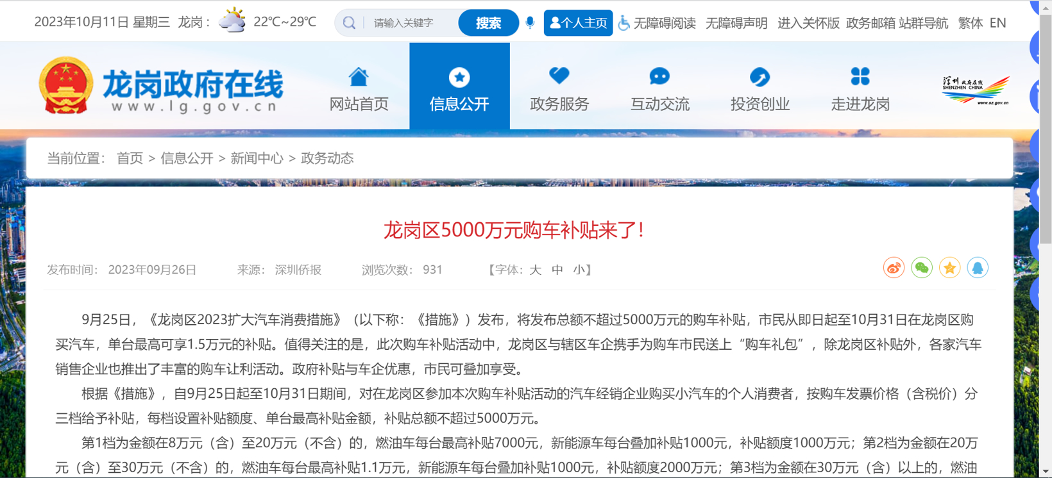Share article via WeChat icon
This screenshot has height=478, width=1052.
922,268
